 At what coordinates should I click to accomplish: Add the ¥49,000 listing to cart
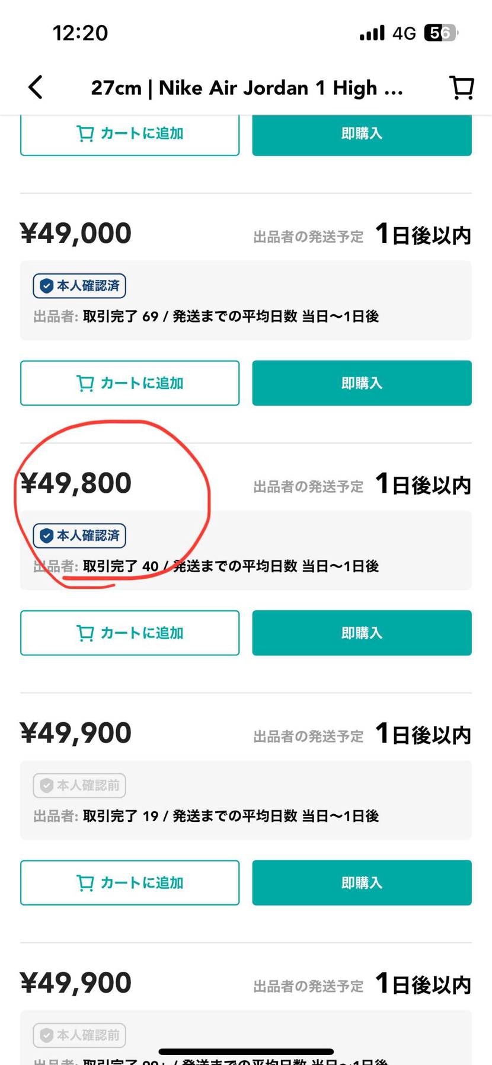130,383
